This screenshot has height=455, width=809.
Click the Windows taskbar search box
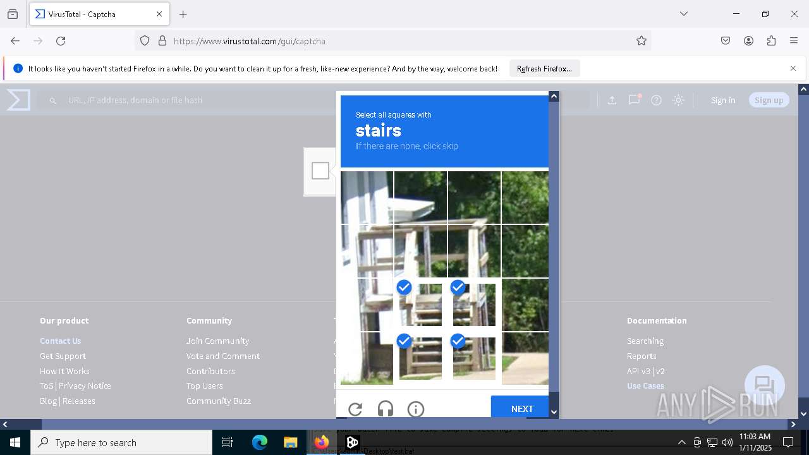[x=121, y=442]
